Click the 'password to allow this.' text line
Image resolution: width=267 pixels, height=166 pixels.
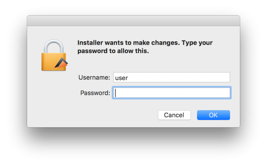tap(113, 51)
